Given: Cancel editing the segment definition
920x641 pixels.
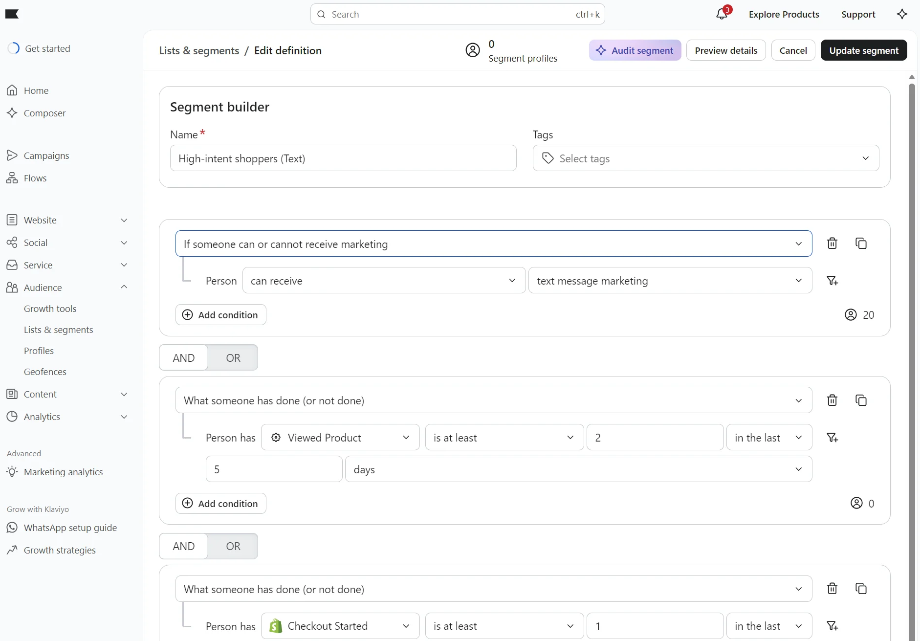Looking at the screenshot, I should 793,50.
